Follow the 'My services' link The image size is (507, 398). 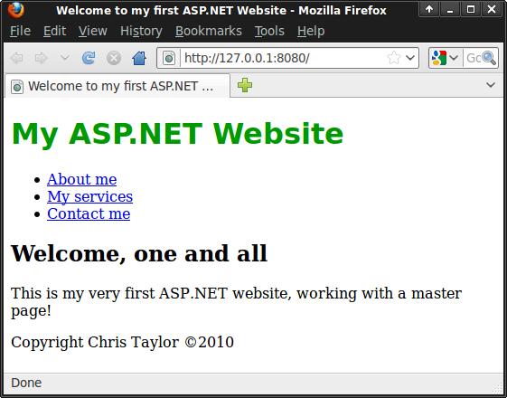[89, 196]
